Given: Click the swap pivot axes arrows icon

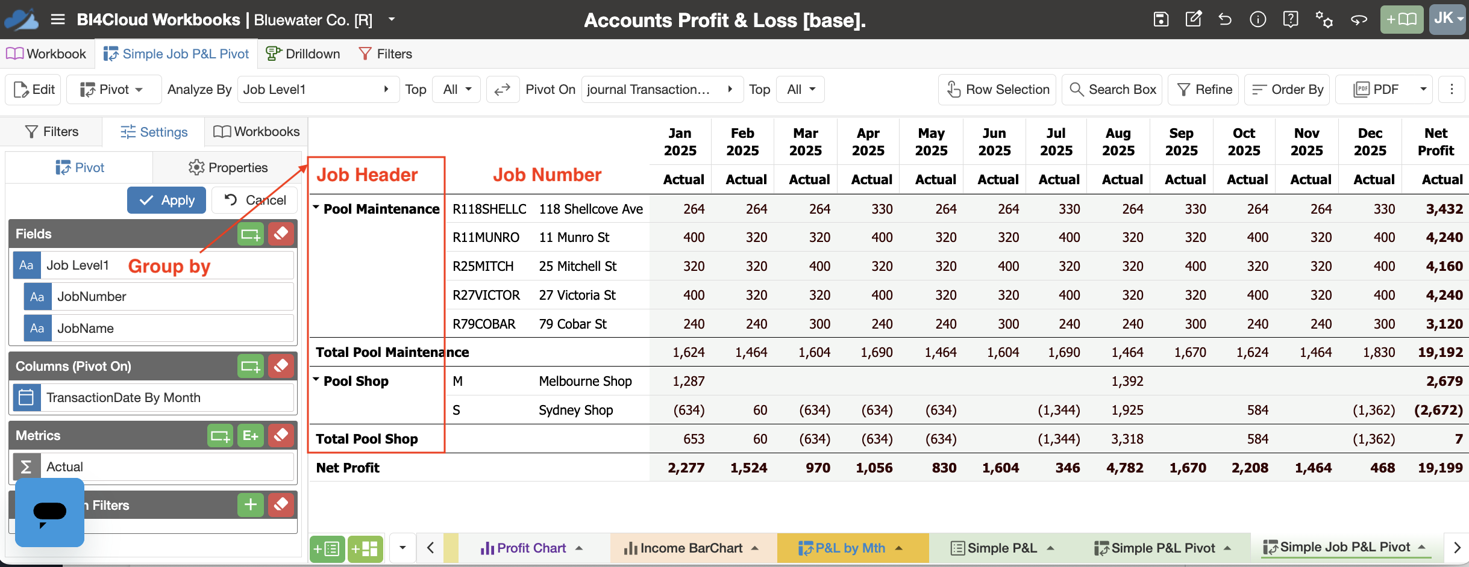Looking at the screenshot, I should pos(503,89).
